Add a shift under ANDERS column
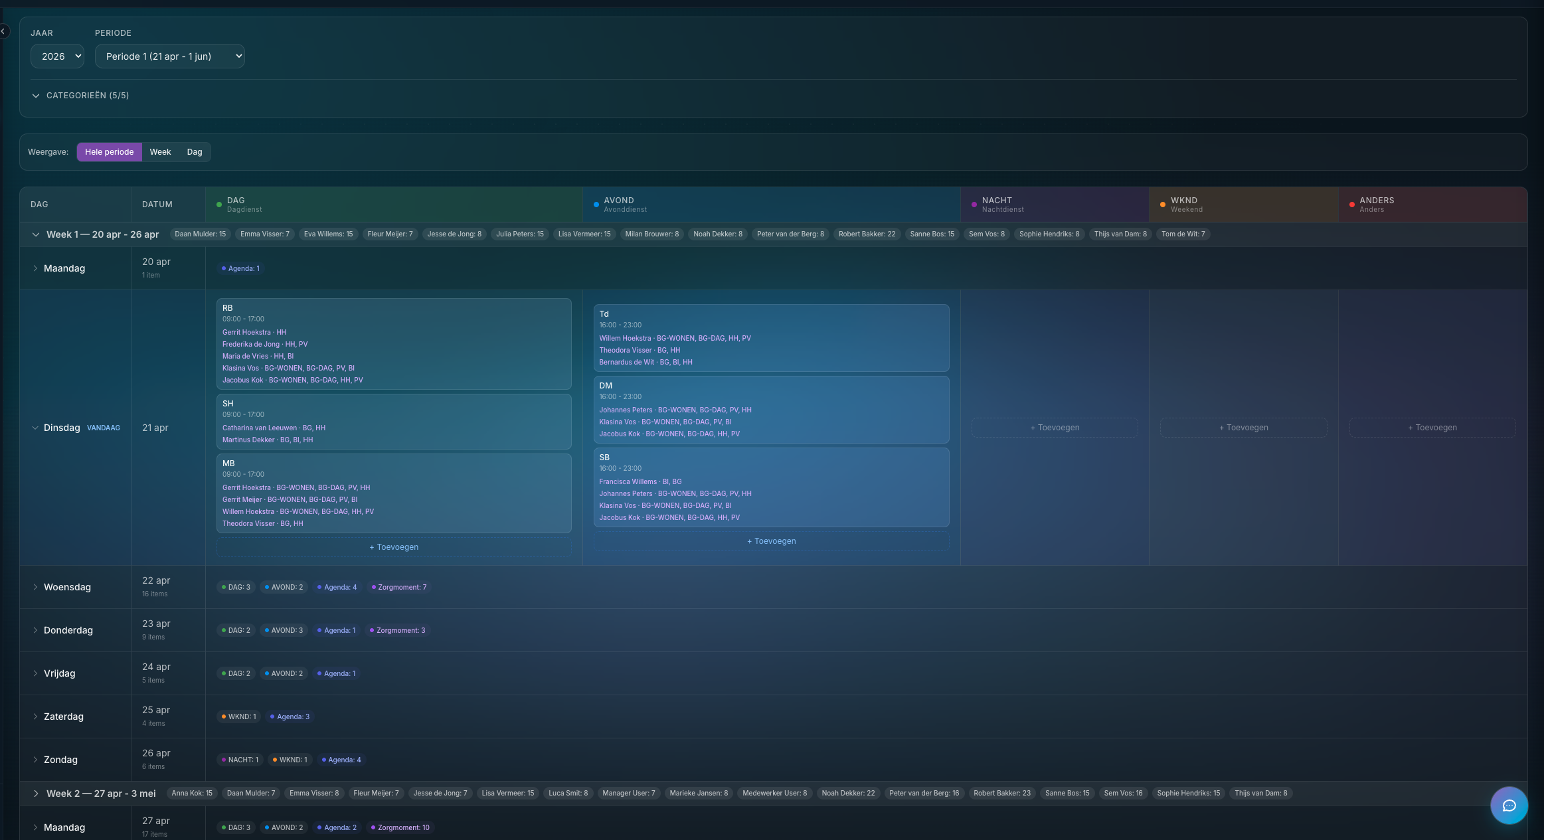This screenshot has height=840, width=1544. tap(1432, 428)
